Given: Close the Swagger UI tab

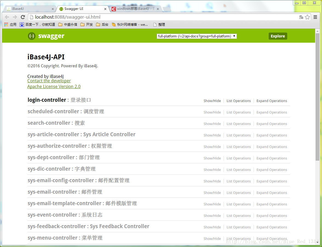Looking at the screenshot, I should [105, 9].
